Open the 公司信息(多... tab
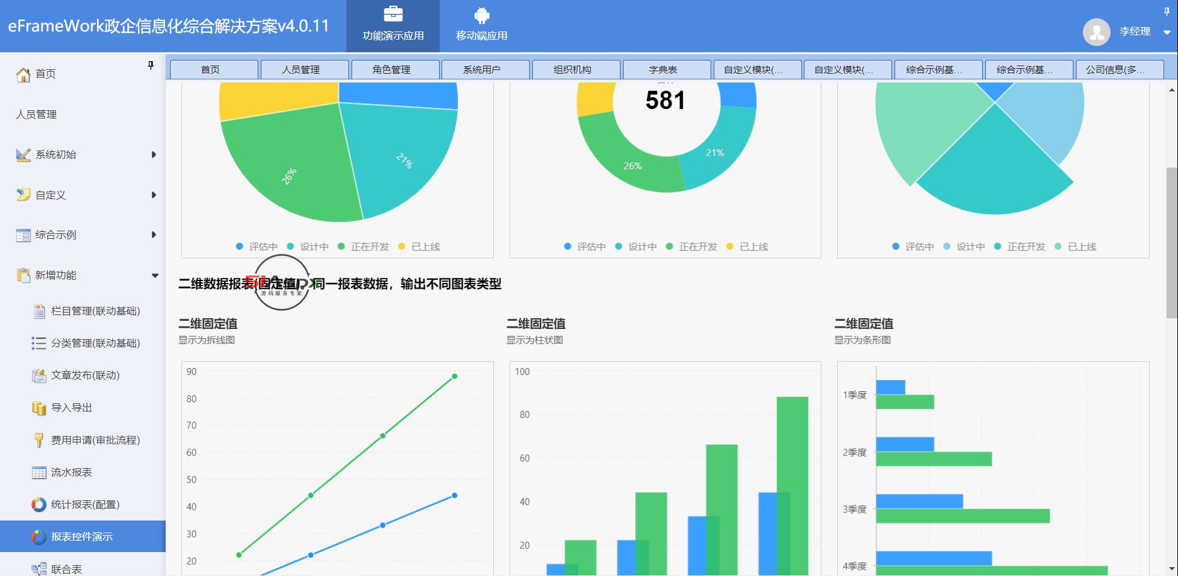This screenshot has width=1178, height=576. click(x=1119, y=69)
